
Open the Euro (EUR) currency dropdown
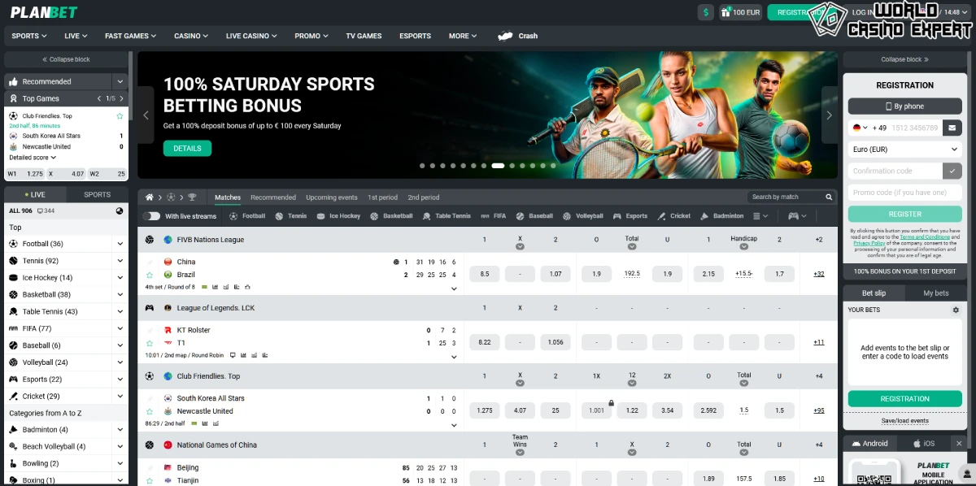coord(904,150)
